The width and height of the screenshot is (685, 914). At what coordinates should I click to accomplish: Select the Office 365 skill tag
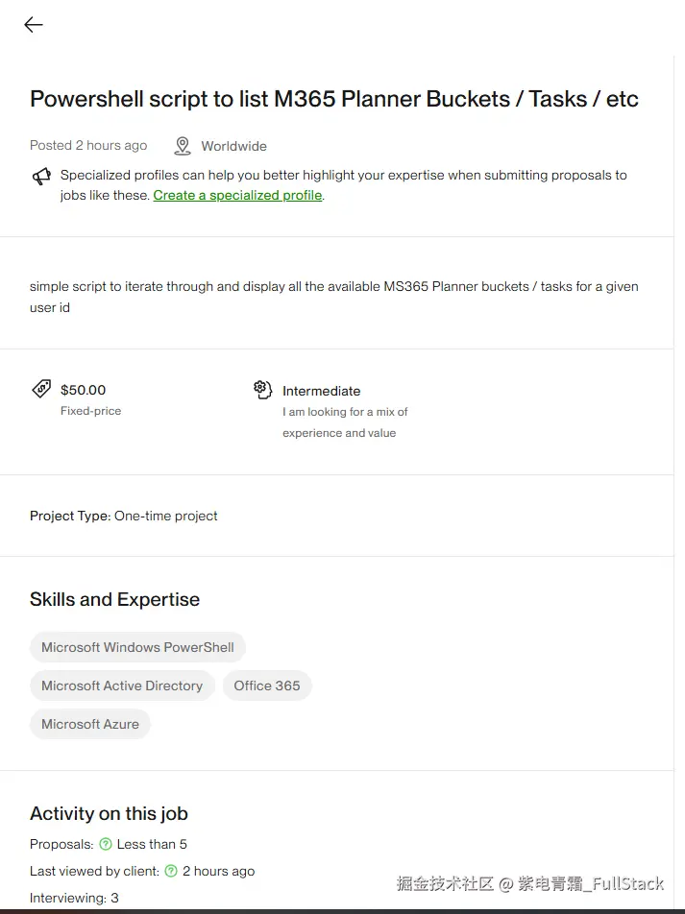click(267, 685)
